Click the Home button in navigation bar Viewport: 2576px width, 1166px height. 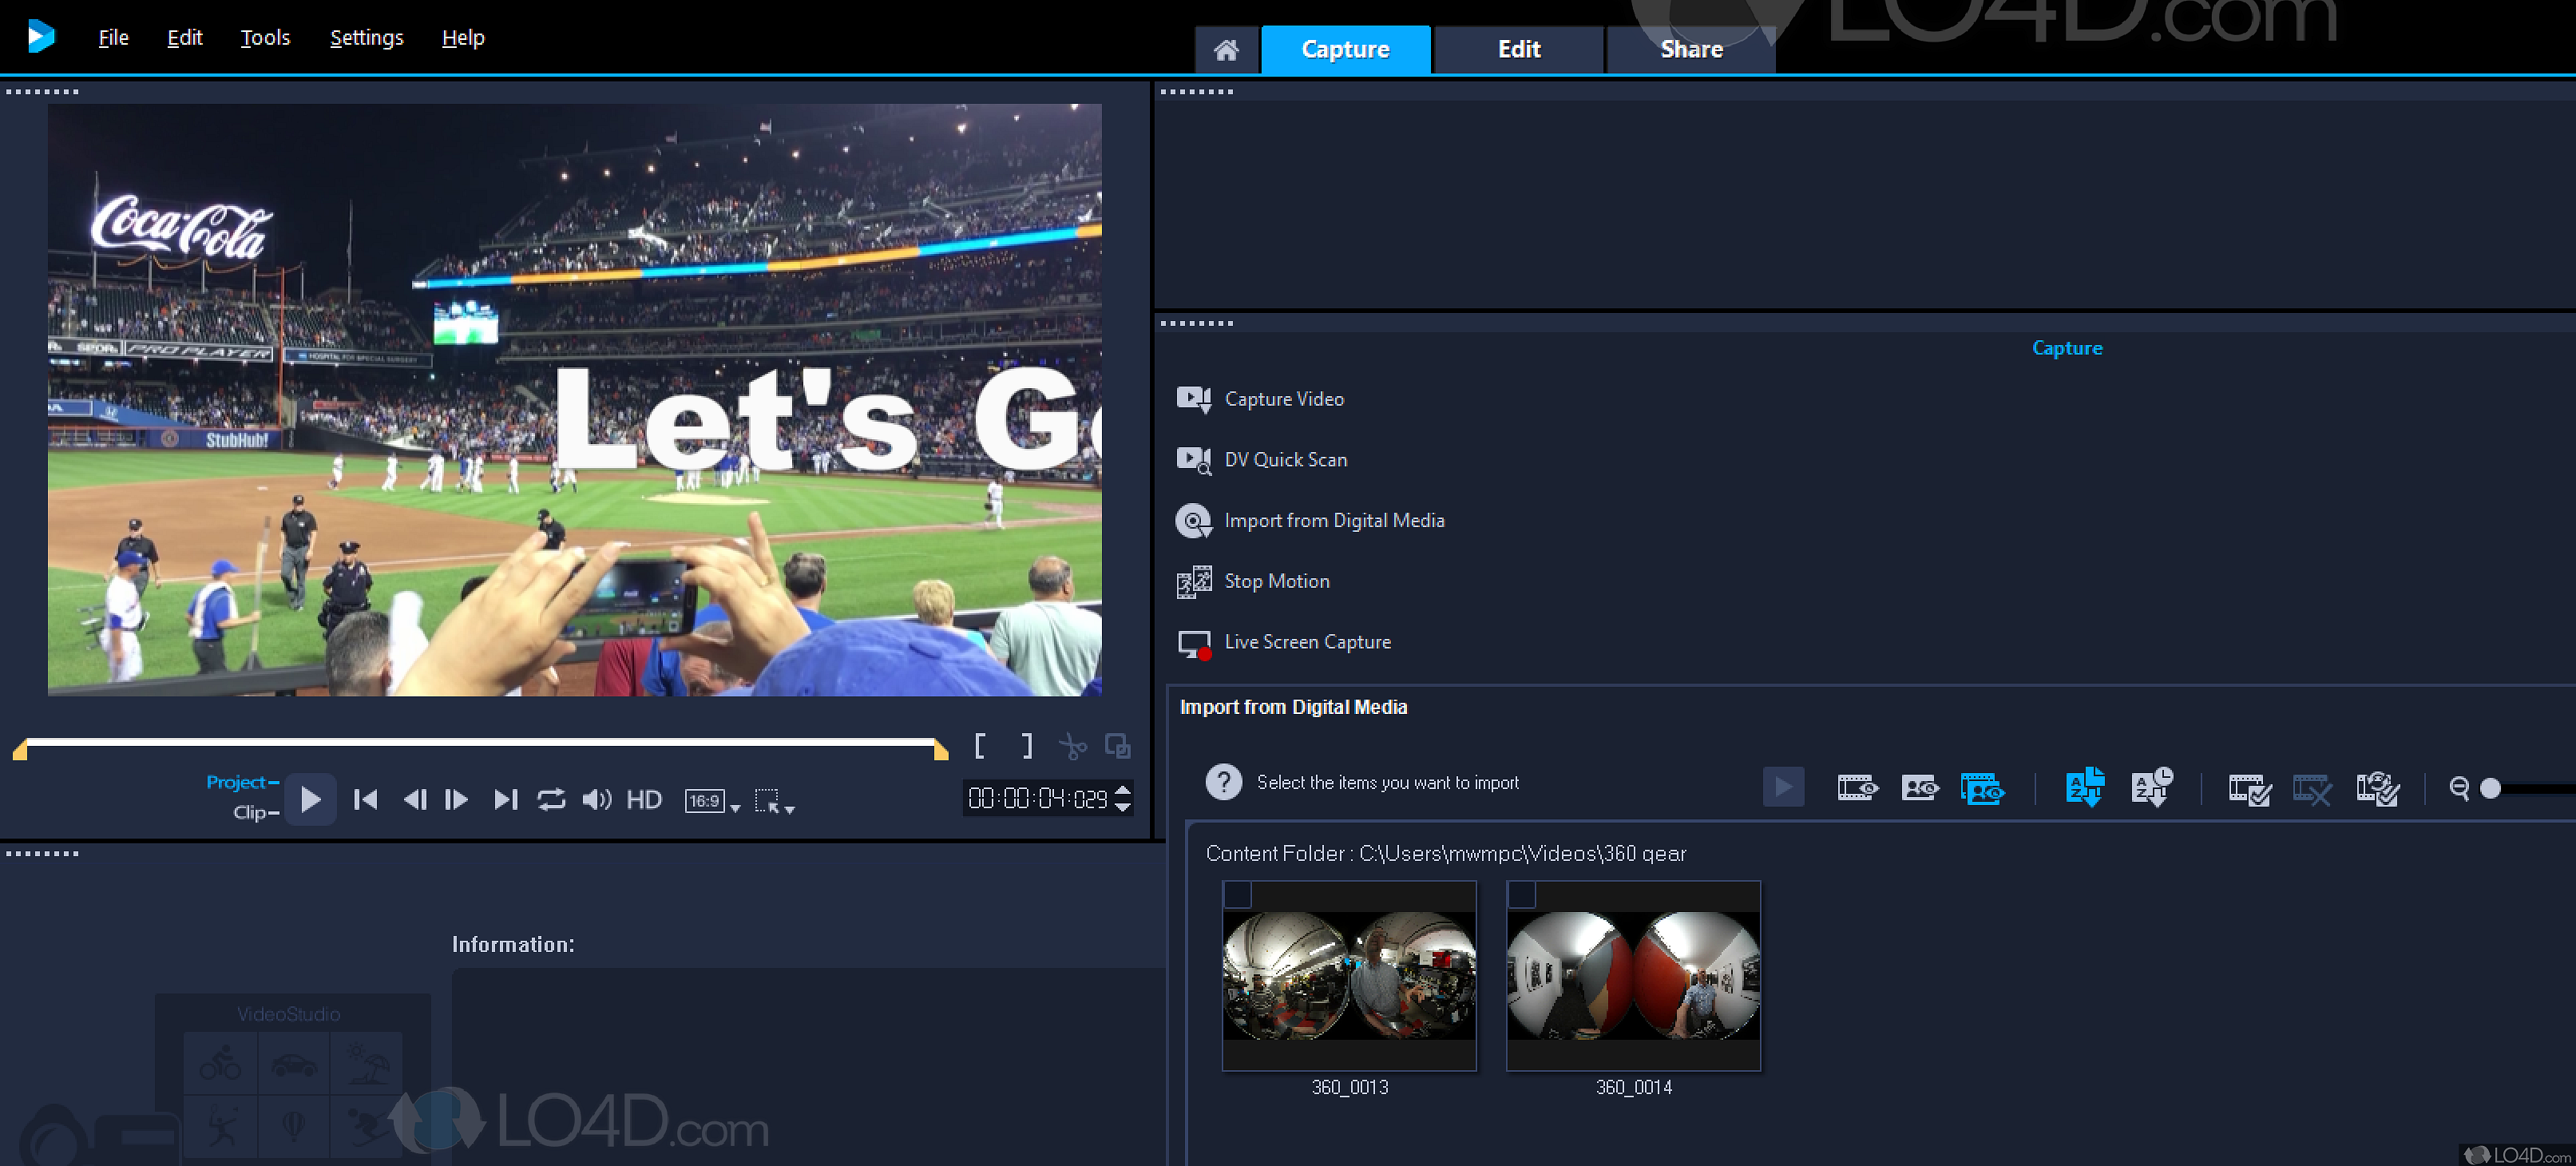point(1226,50)
